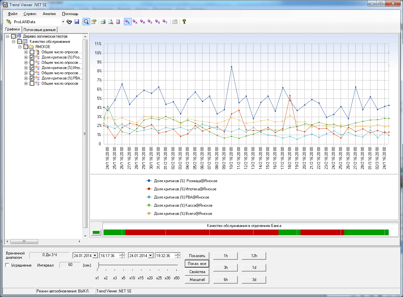Image resolution: width=403 pixels, height=297 pixels.
Task: Click the x10 mark on the scale slider
Action: pos(132,278)
